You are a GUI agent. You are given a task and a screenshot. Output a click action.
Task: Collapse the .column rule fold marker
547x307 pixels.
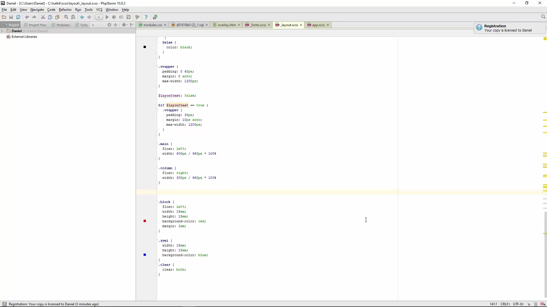157,168
